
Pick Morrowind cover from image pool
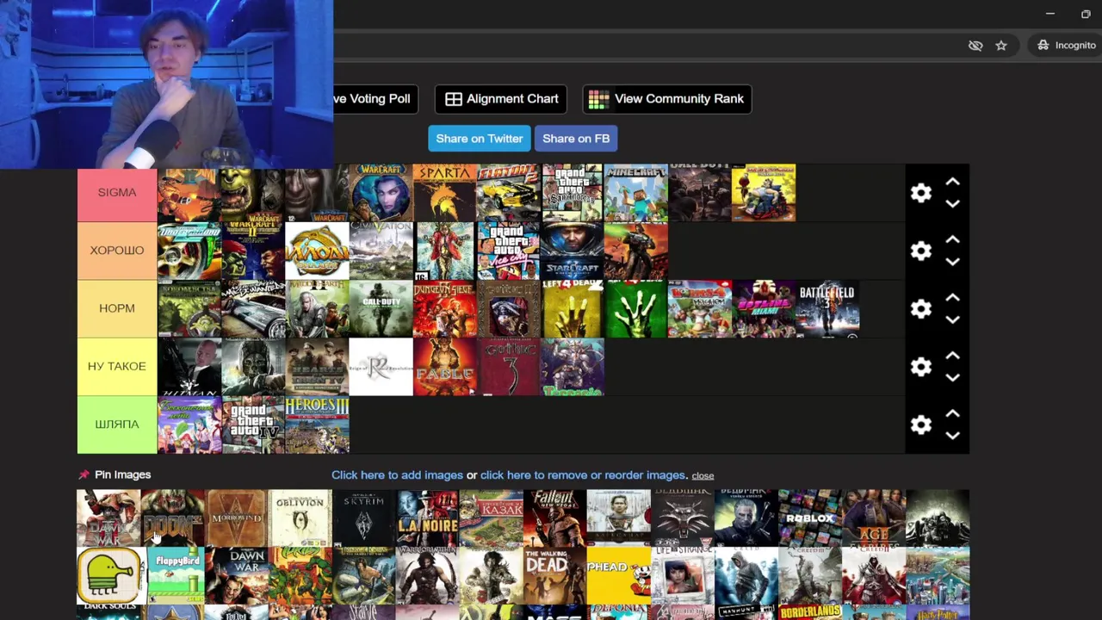coord(236,518)
